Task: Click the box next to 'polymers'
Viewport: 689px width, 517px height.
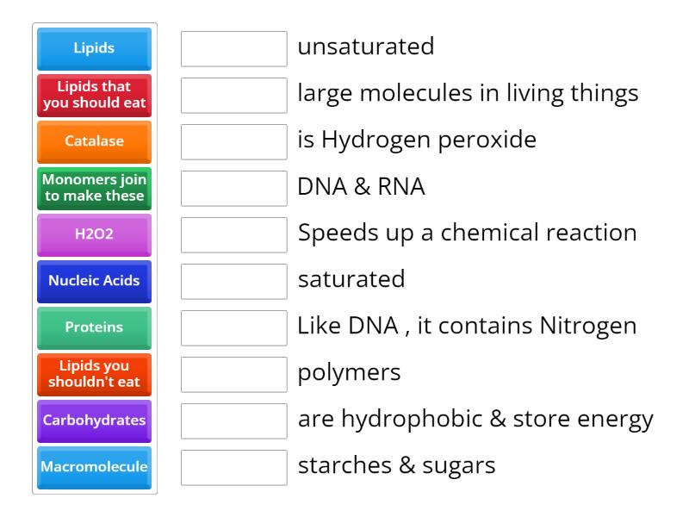Action: pos(233,374)
